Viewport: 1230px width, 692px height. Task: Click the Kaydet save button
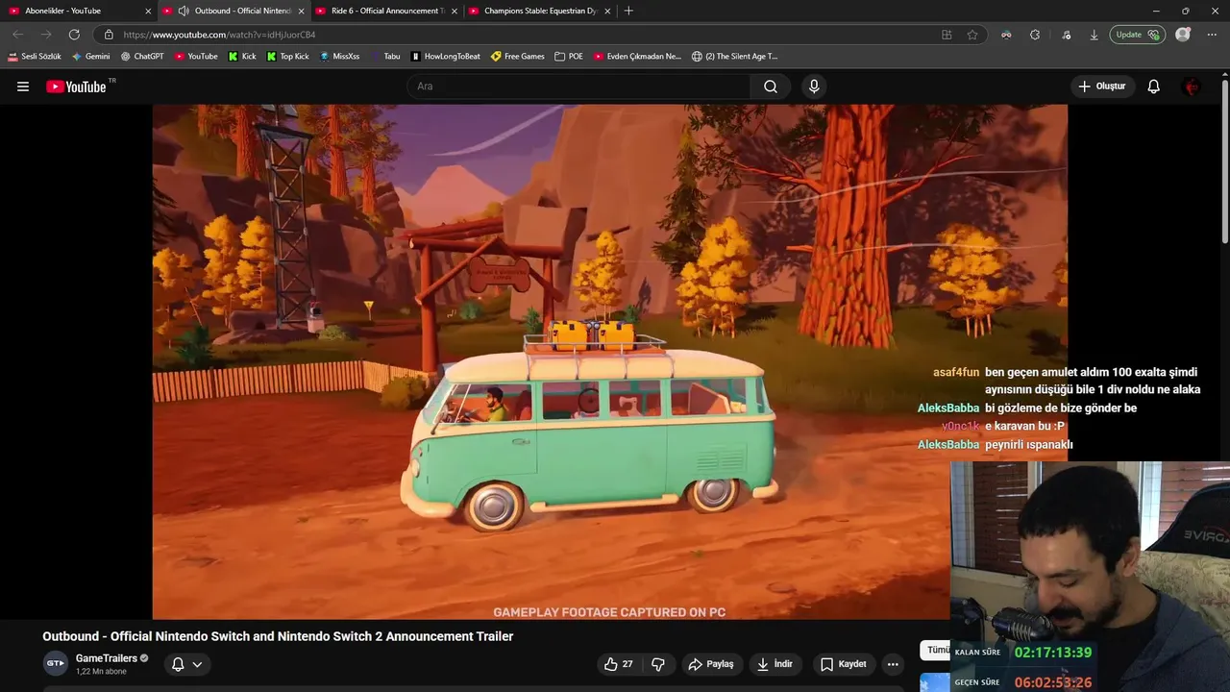pos(844,664)
